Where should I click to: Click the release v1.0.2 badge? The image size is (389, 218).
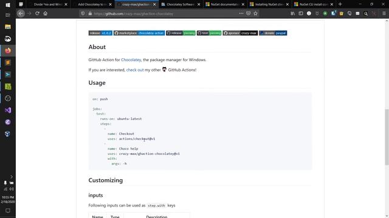100,33
